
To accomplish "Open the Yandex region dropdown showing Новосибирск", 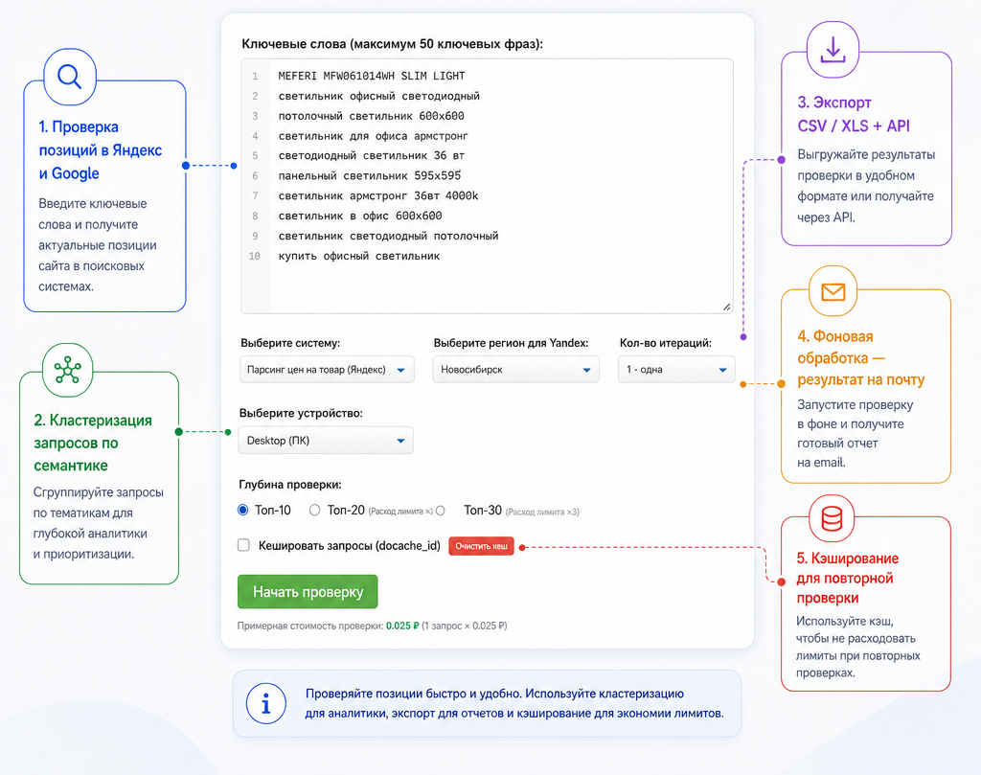I will coord(515,370).
